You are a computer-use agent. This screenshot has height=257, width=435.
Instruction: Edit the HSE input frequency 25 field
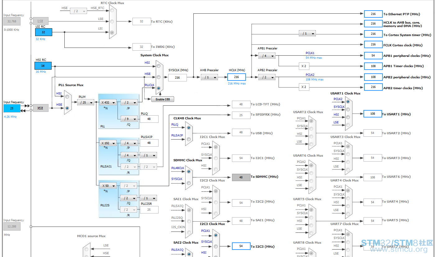[x=12, y=108]
